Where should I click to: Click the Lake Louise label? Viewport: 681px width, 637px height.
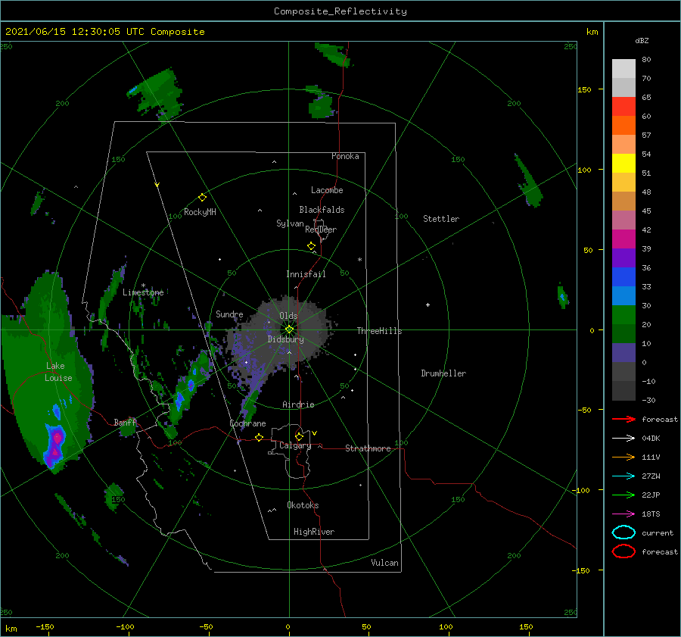[x=58, y=372]
